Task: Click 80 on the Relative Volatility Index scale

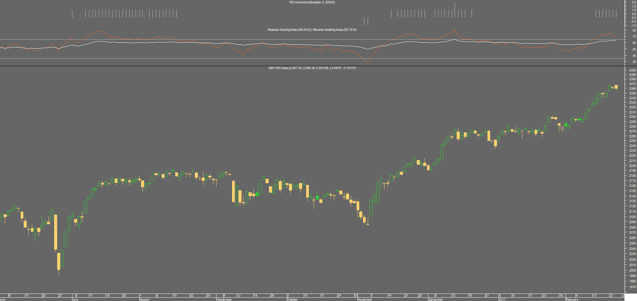Action: click(x=634, y=30)
